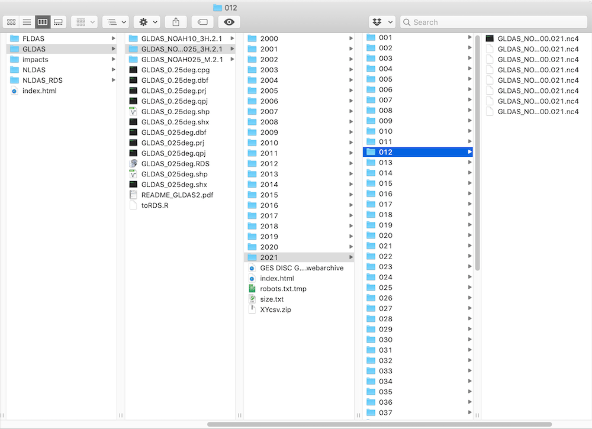Toggle Quick Look eye button
Image resolution: width=592 pixels, height=429 pixels.
[229, 22]
